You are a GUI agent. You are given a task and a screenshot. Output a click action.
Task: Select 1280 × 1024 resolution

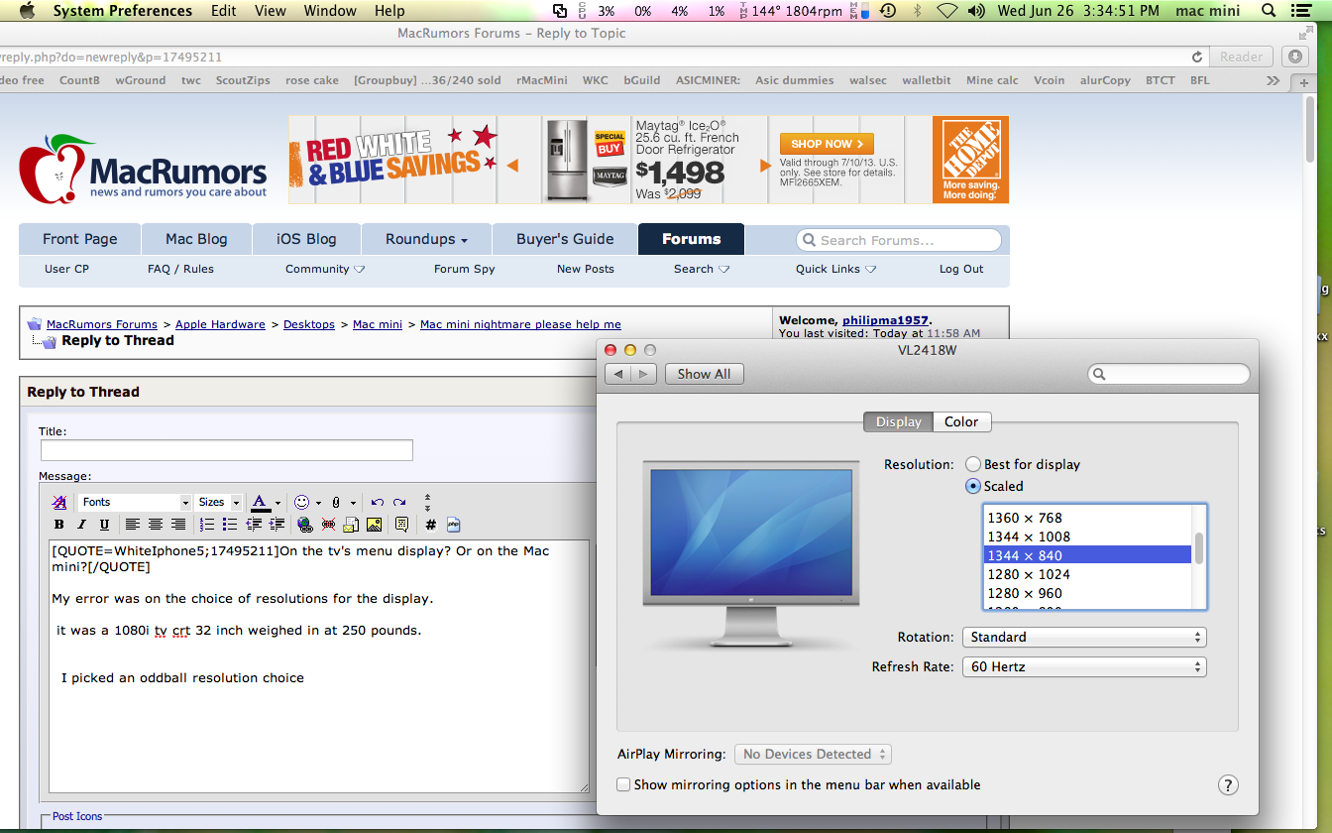pyautogui.click(x=1087, y=574)
